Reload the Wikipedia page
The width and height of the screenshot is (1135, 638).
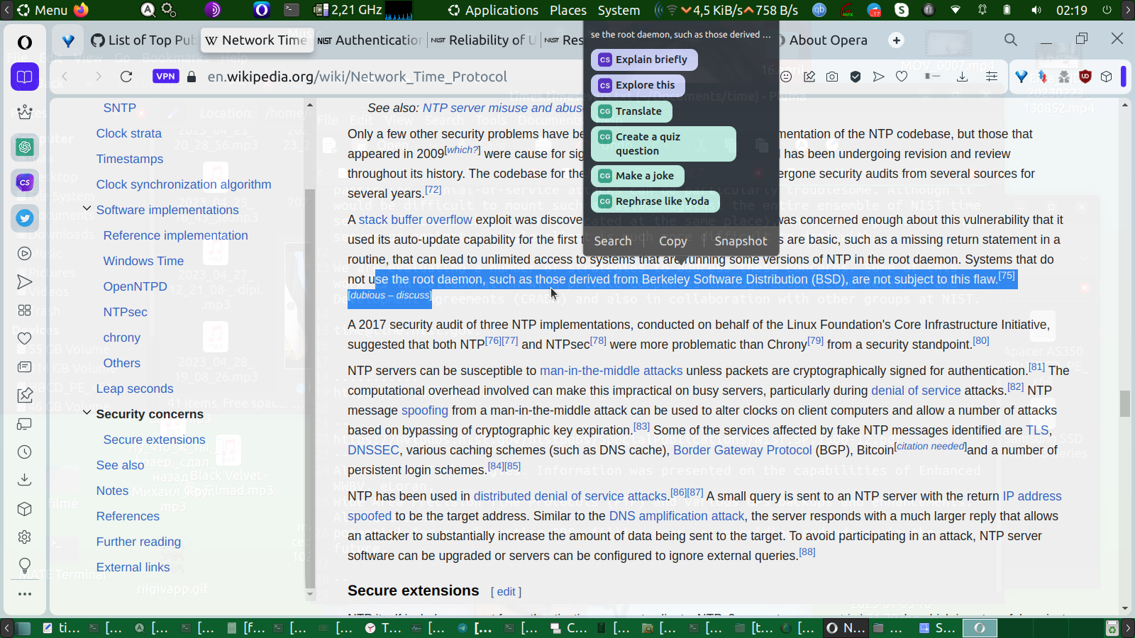point(126,77)
